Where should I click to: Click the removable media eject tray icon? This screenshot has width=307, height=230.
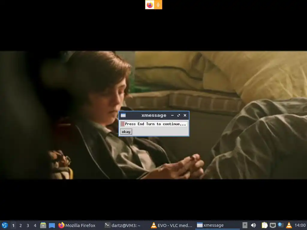pyautogui.click(x=245, y=225)
